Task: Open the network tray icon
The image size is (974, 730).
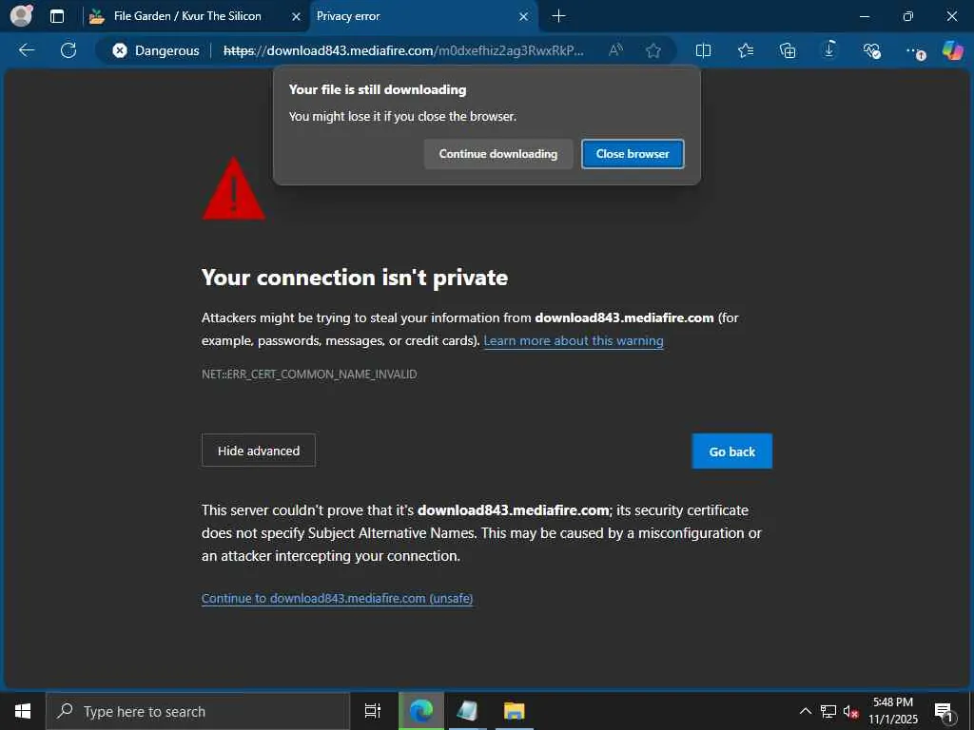Action: (828, 711)
